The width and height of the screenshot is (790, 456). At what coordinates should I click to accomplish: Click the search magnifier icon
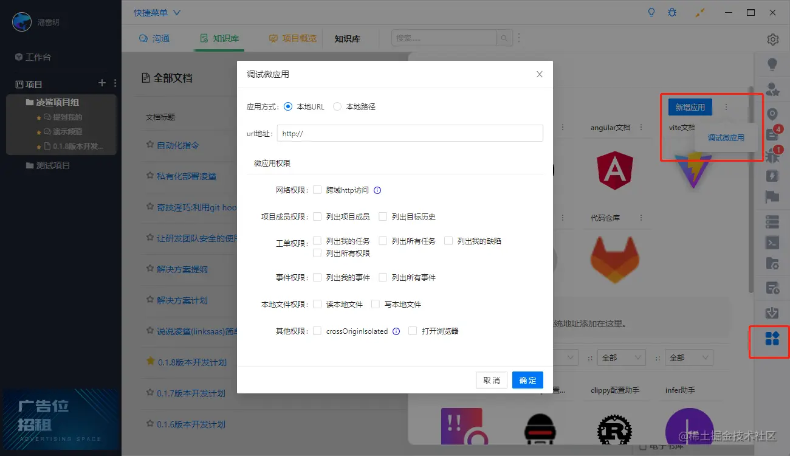tap(504, 38)
